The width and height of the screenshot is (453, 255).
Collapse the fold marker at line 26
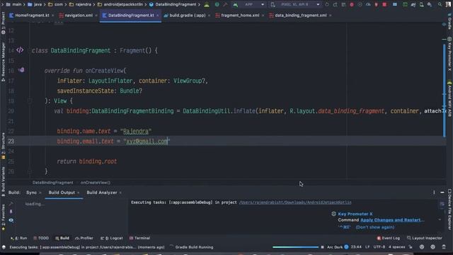[30, 171]
